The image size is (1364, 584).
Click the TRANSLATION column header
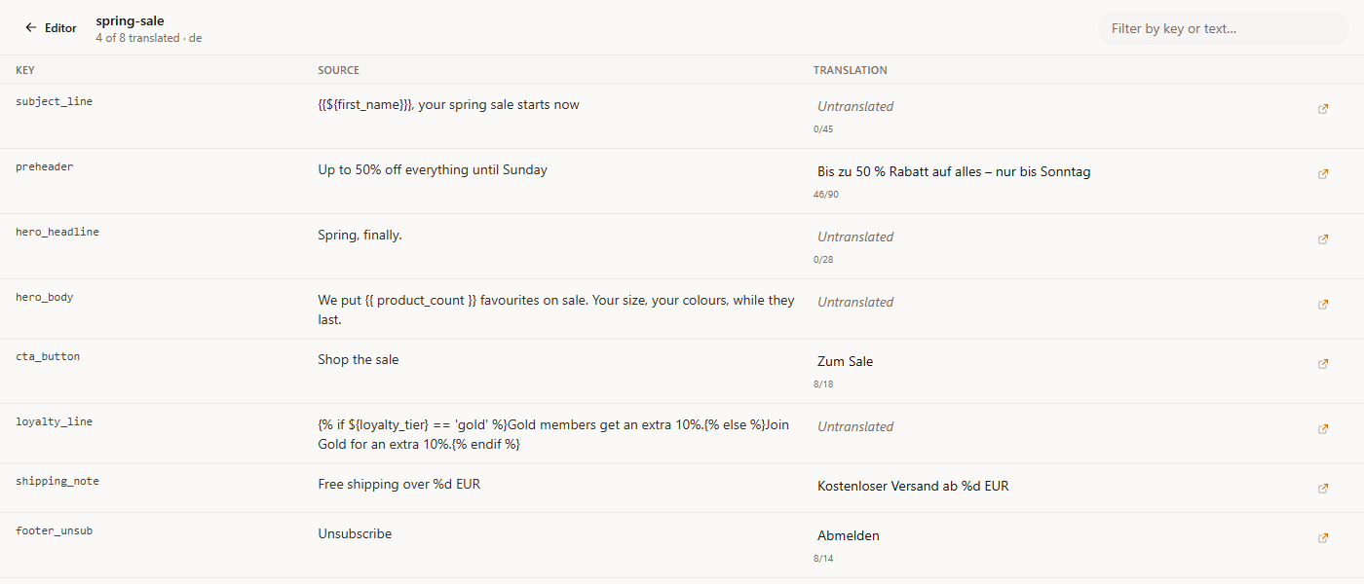click(x=851, y=70)
